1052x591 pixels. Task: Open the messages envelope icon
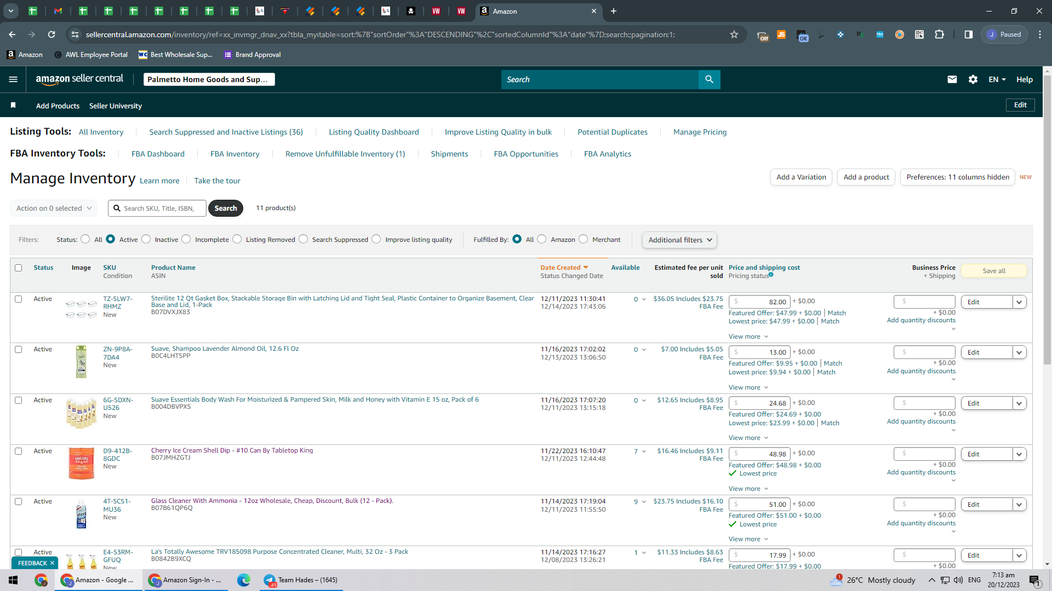952,79
